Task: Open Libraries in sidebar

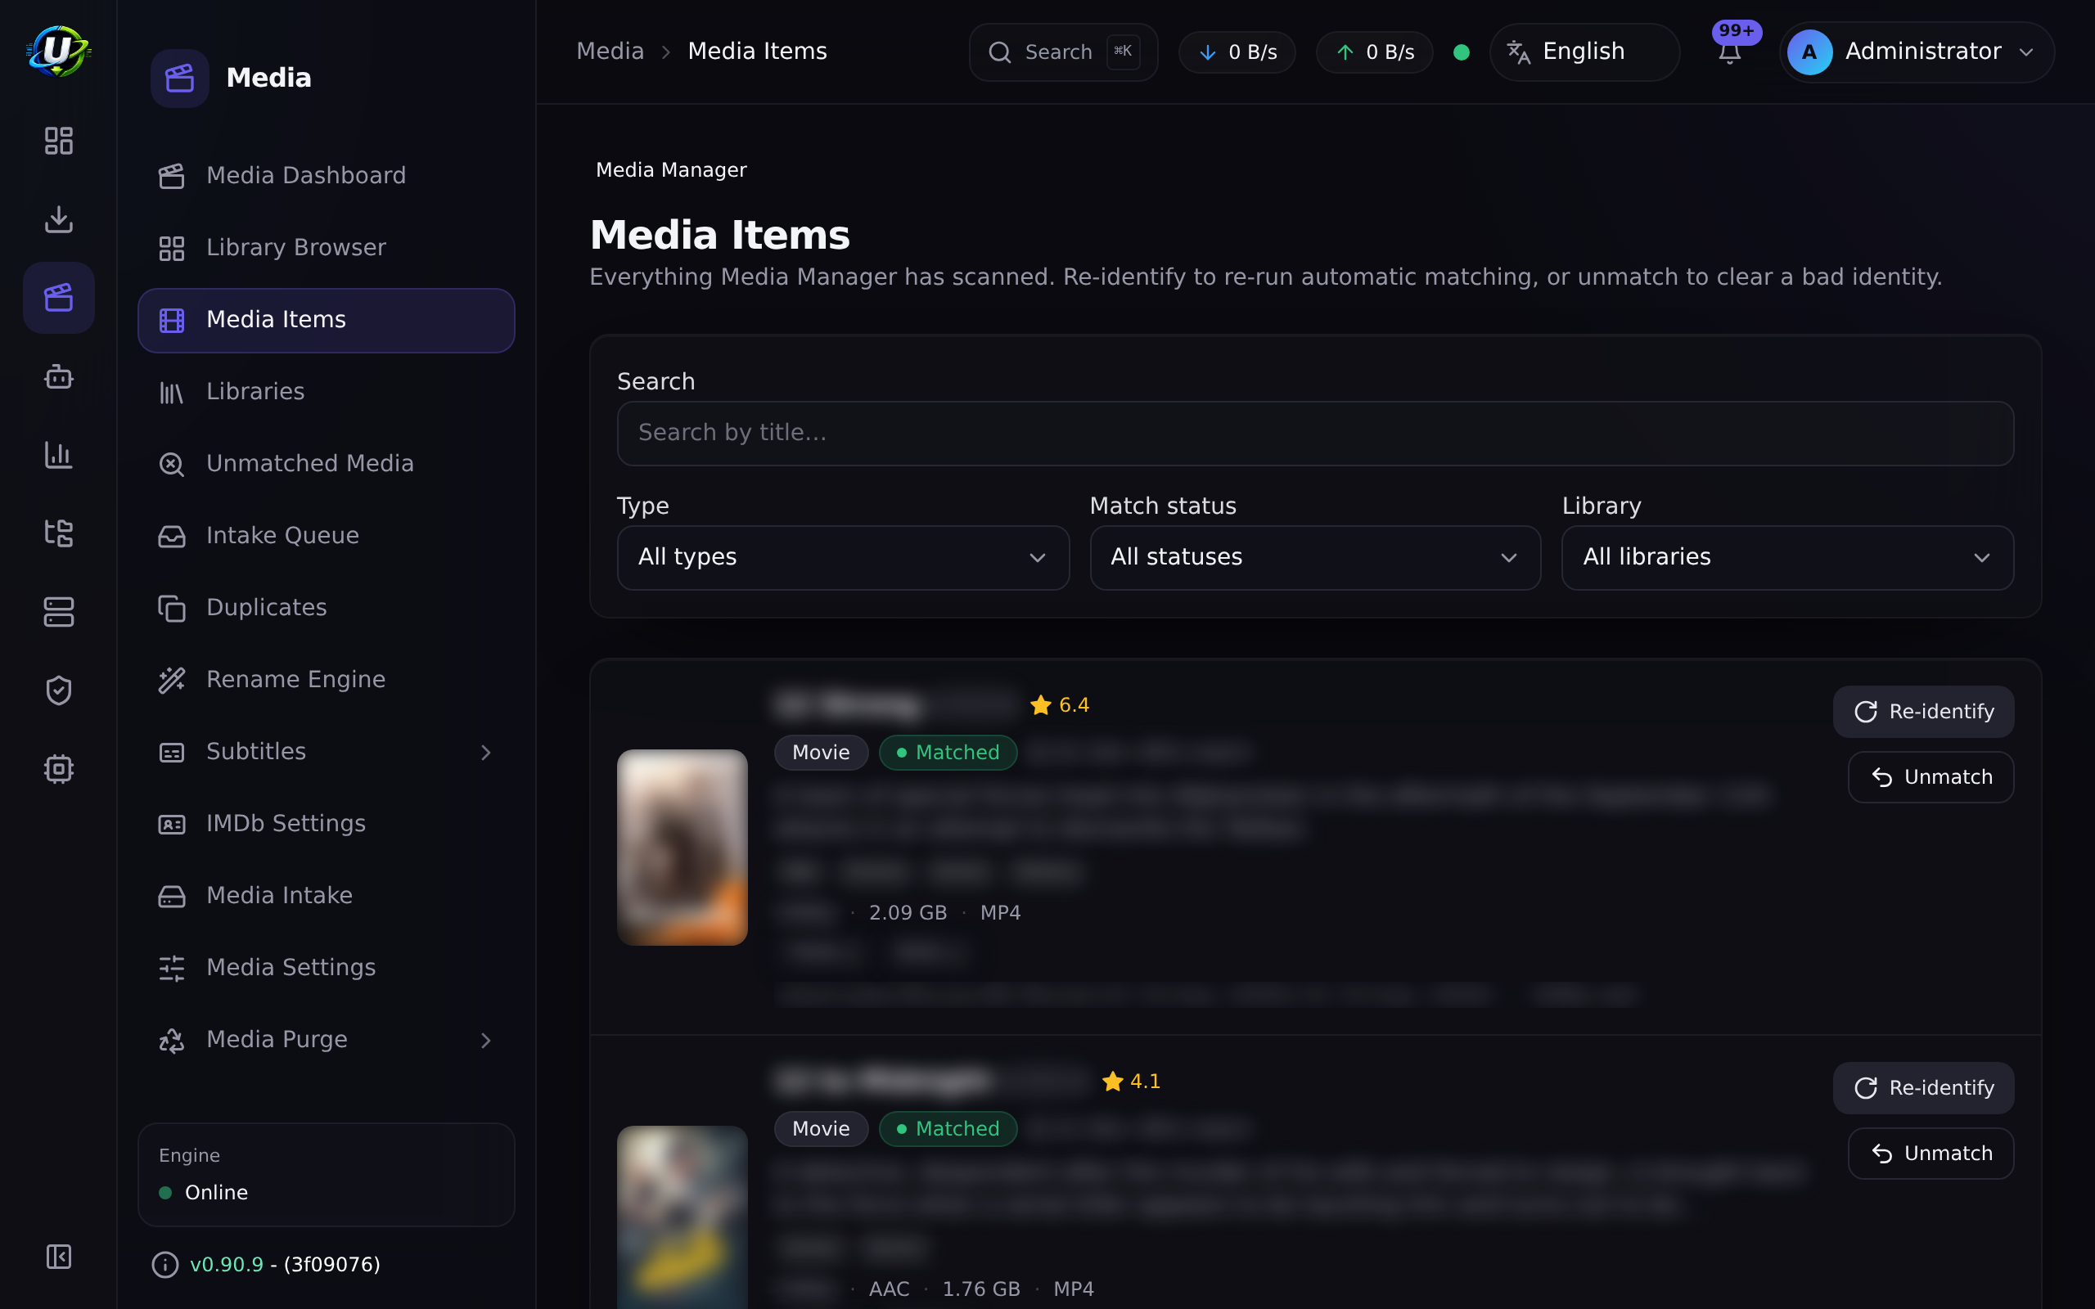Action: point(327,391)
